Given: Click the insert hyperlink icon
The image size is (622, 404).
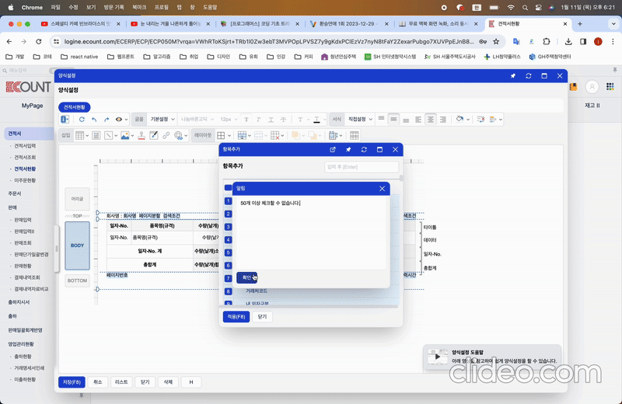Looking at the screenshot, I should tap(166, 136).
